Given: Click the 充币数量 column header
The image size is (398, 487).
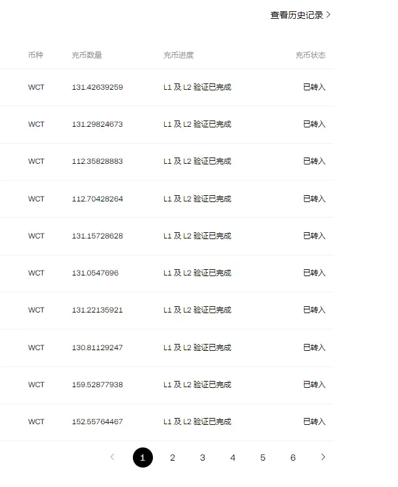Looking at the screenshot, I should point(87,55).
